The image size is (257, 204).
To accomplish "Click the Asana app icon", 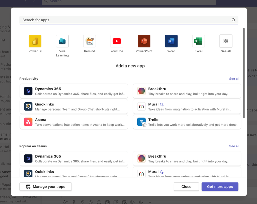I will [x=28, y=122].
